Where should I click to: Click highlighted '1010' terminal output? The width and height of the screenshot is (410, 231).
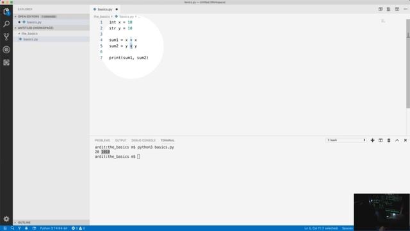pos(106,152)
